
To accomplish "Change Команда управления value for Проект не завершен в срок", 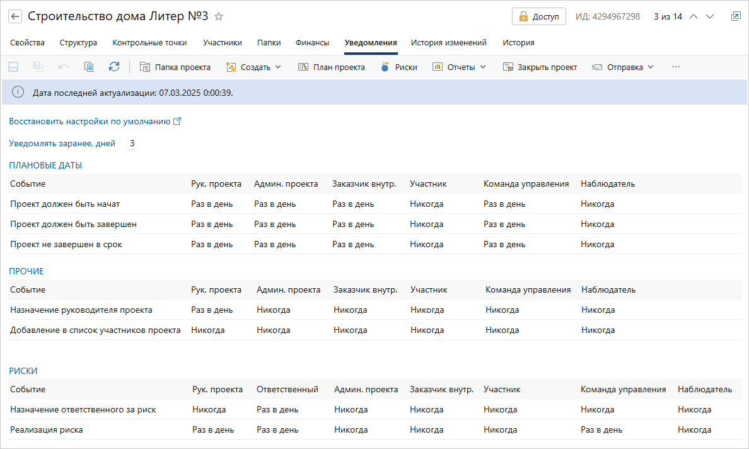I will 504,244.
